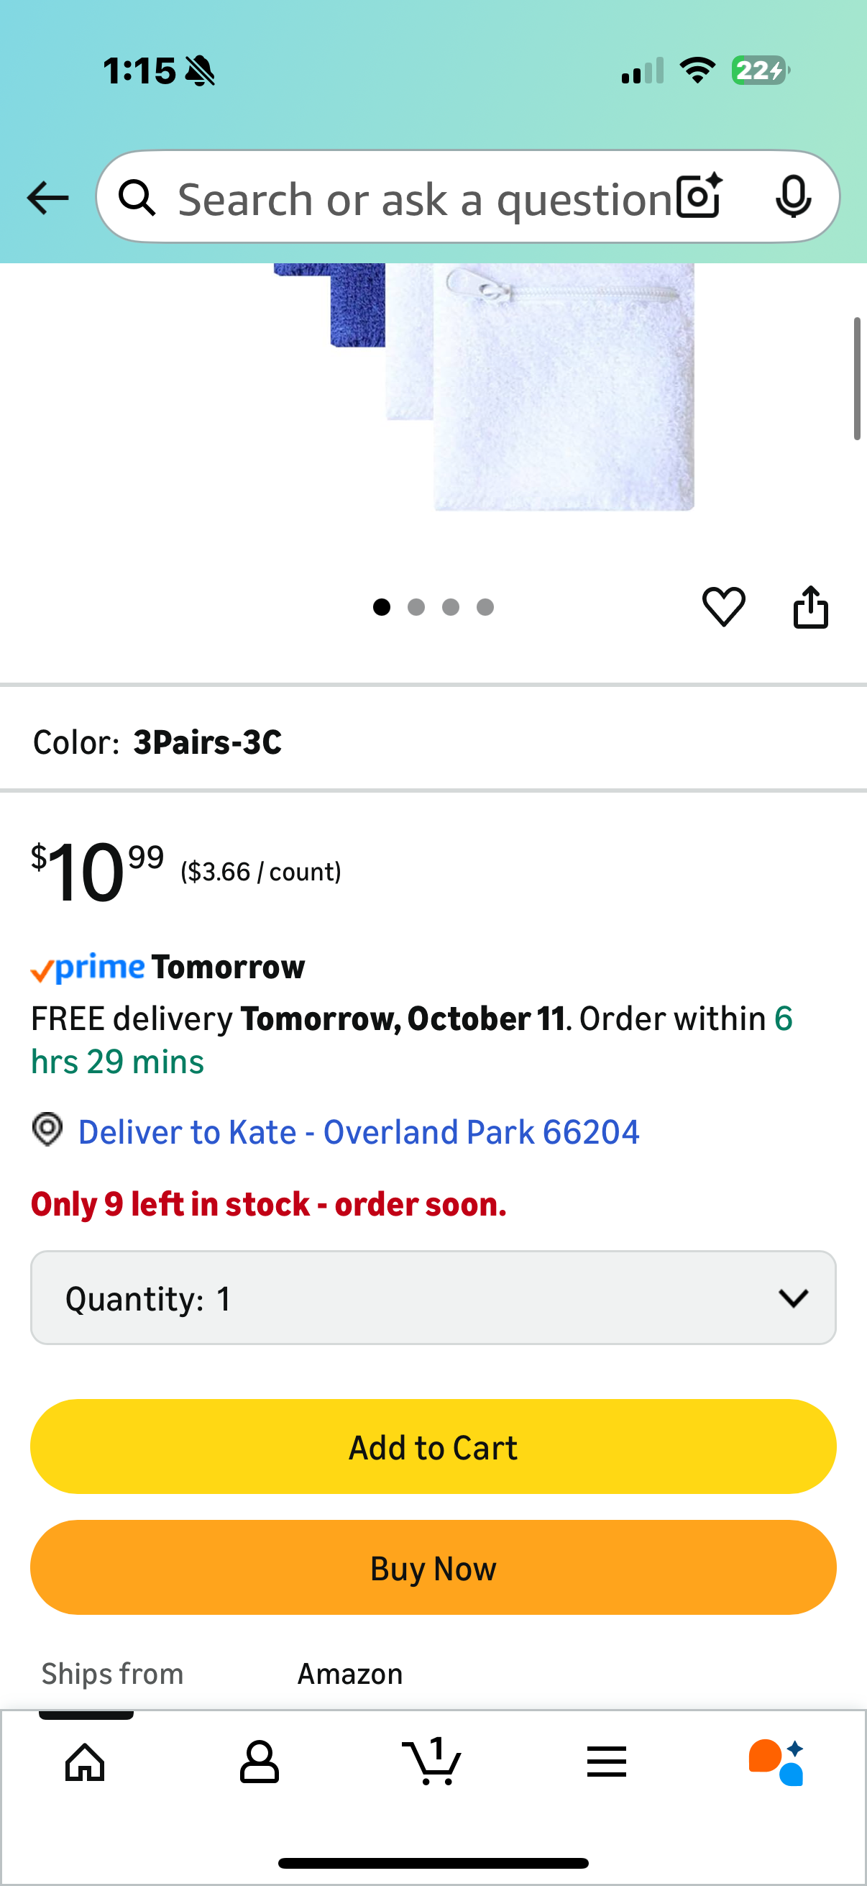Image resolution: width=867 pixels, height=1886 pixels.
Task: Open the Rufus AI assistant icon
Action: [x=776, y=1762]
